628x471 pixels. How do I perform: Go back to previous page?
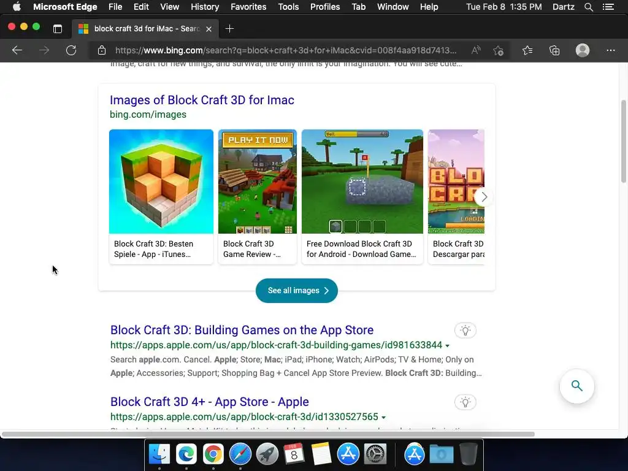pyautogui.click(x=17, y=50)
